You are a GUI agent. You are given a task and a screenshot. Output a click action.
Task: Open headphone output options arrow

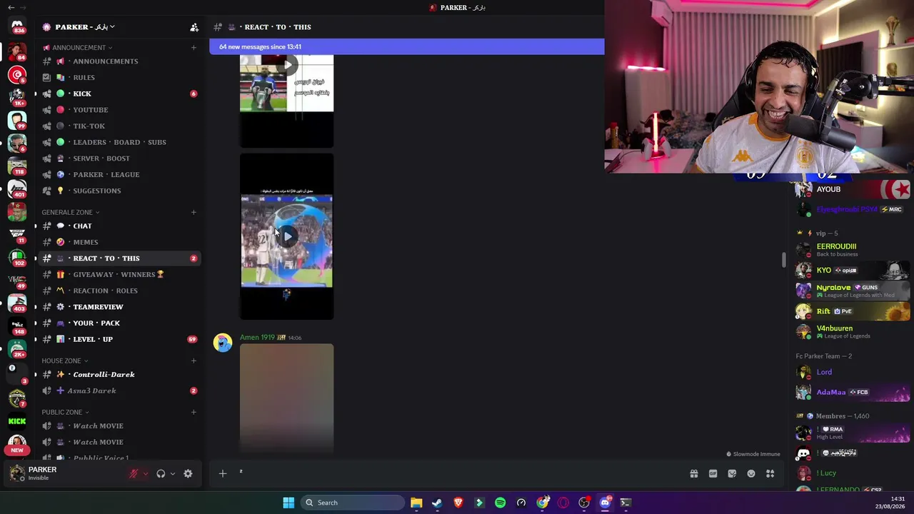tap(172, 473)
